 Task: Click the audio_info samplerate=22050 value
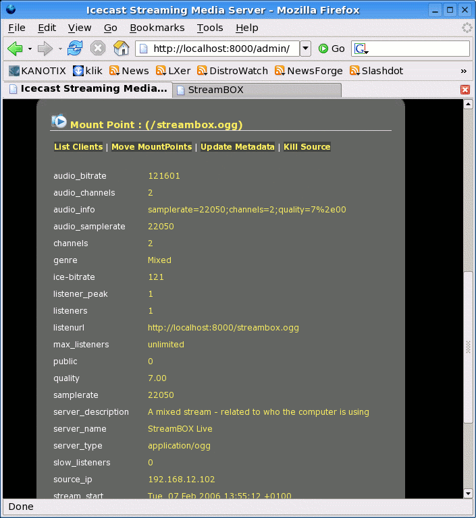246,210
